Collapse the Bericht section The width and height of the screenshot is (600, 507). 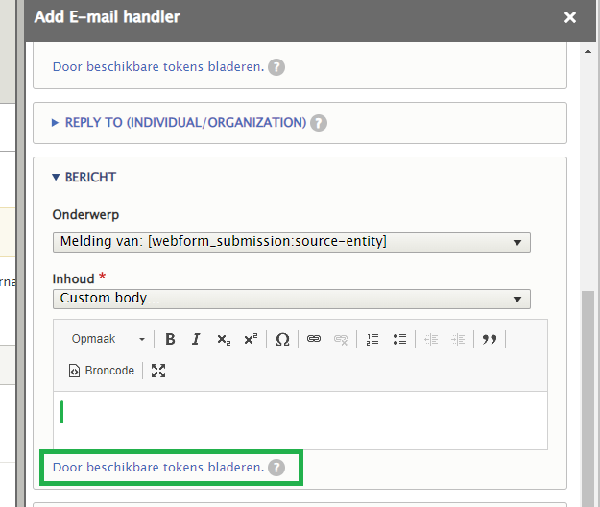[x=90, y=178]
